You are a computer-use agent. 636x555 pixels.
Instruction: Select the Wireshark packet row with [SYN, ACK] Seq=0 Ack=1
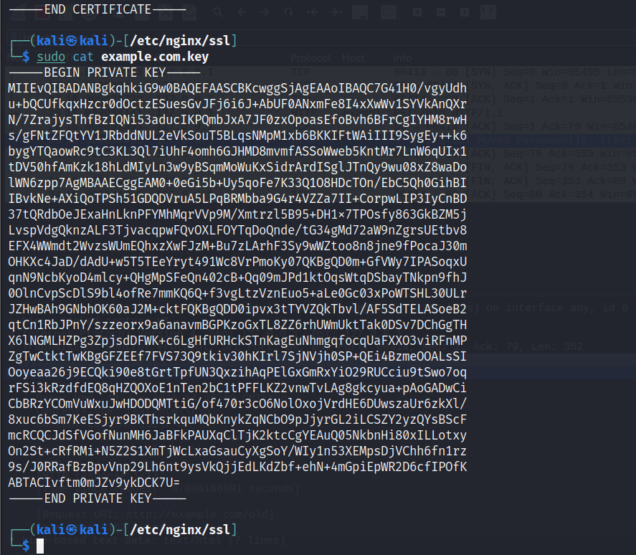tap(321, 86)
